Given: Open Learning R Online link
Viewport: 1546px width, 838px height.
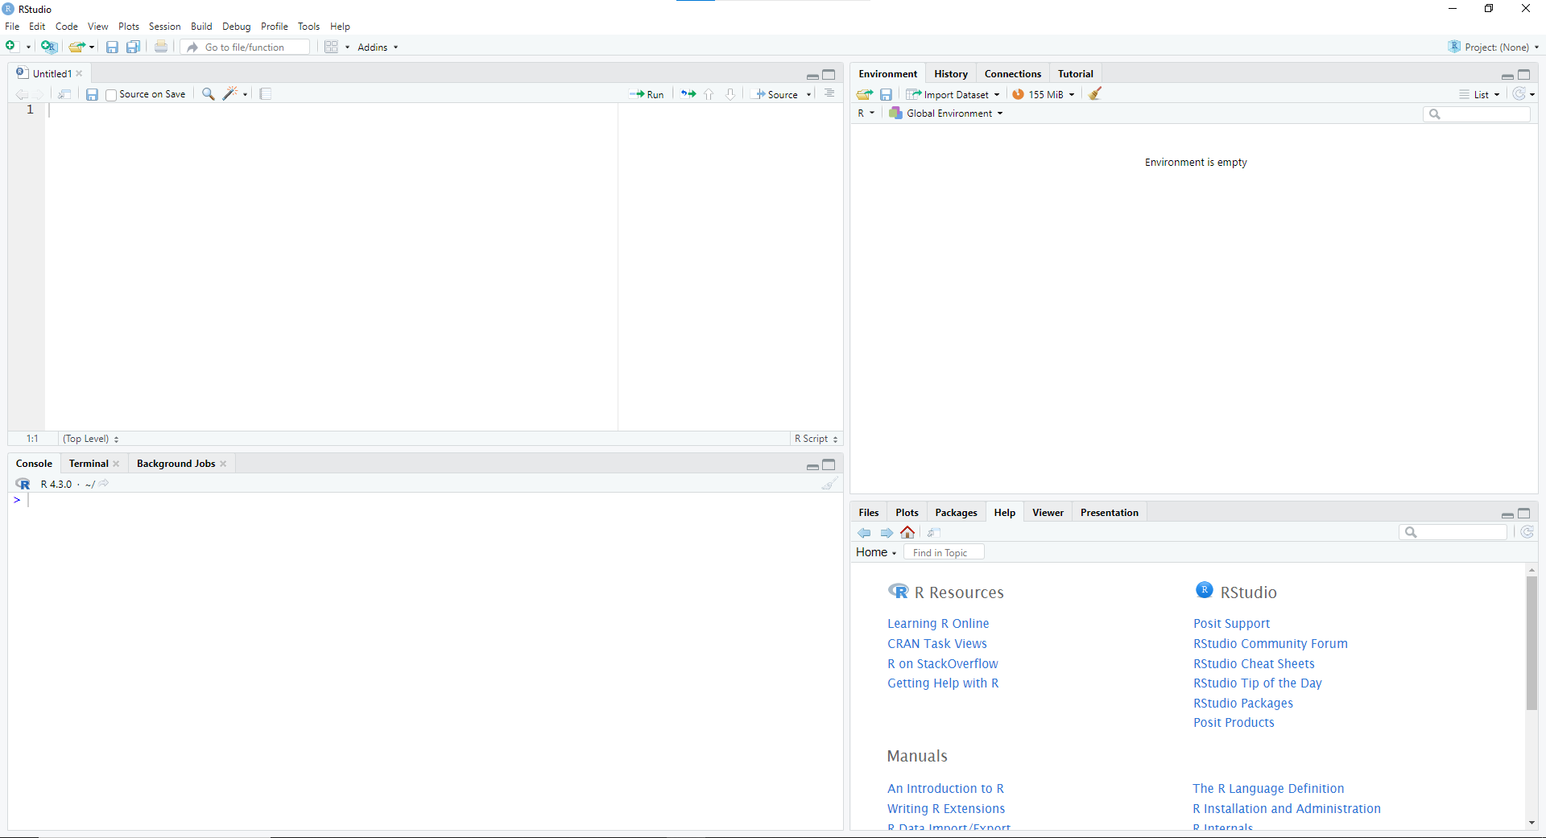Looking at the screenshot, I should tap(938, 624).
